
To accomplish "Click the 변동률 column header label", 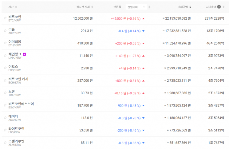I will (117, 7).
